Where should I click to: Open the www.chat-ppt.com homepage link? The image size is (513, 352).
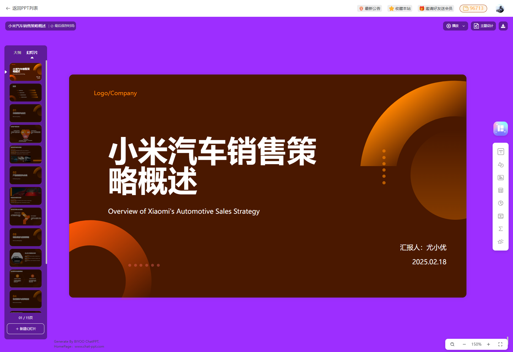pyautogui.click(x=89, y=346)
